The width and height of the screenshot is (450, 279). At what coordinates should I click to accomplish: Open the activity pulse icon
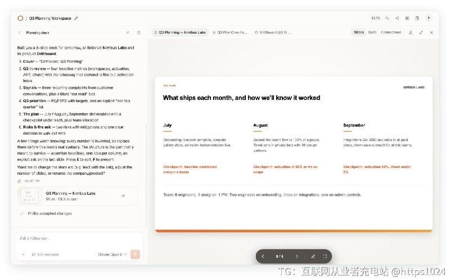click(x=387, y=18)
